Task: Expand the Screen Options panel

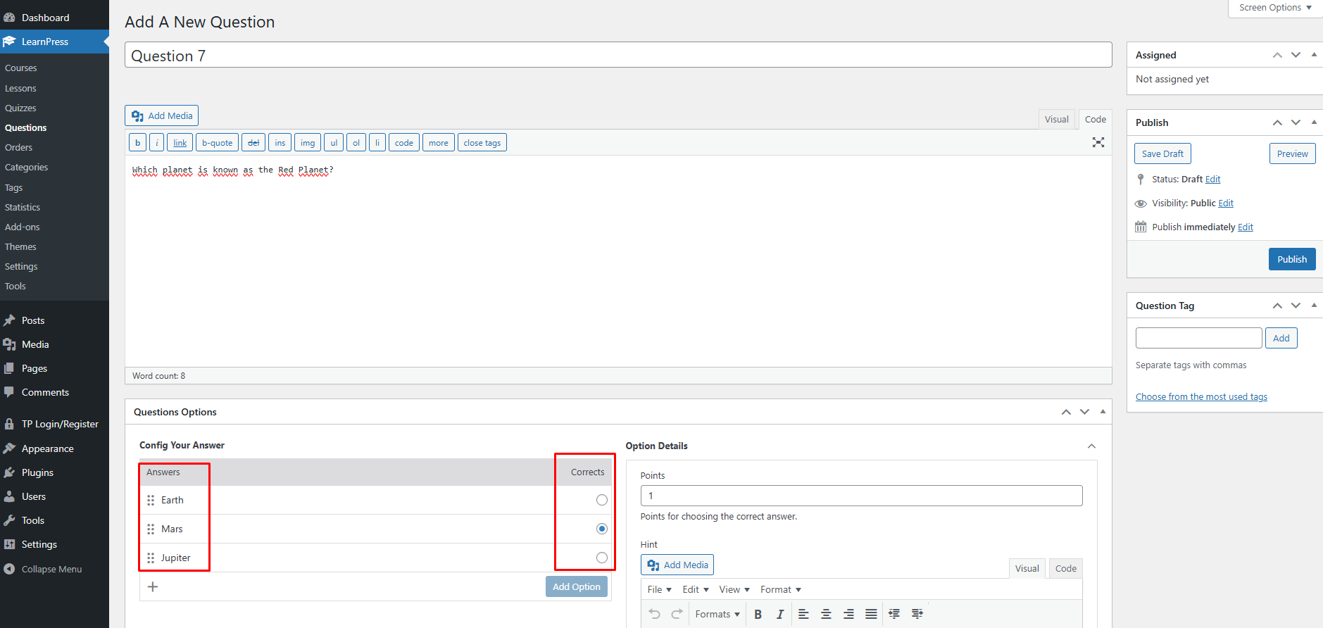Action: pyautogui.click(x=1275, y=8)
